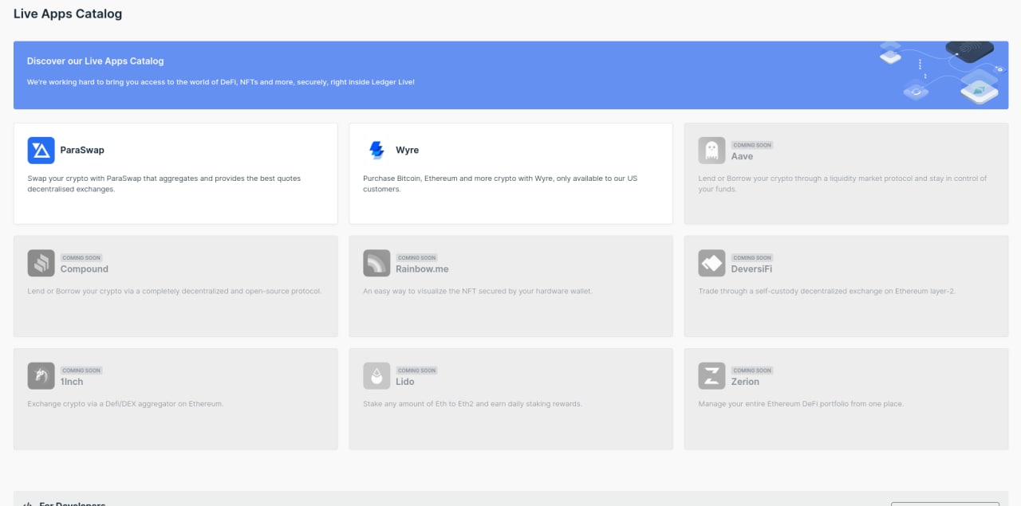This screenshot has height=506, width=1021.
Task: Click the Zerion Z icon
Action: click(x=712, y=375)
